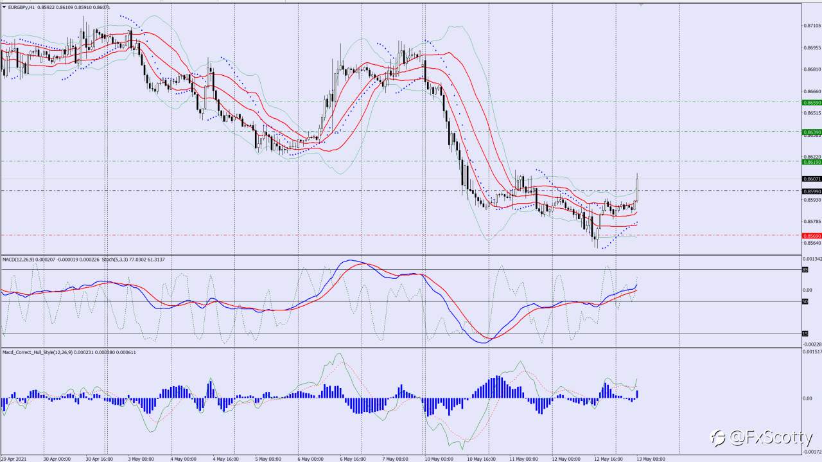Click the black 0.86071 current price label
Viewport: 822px width, 462px height.
812,179
